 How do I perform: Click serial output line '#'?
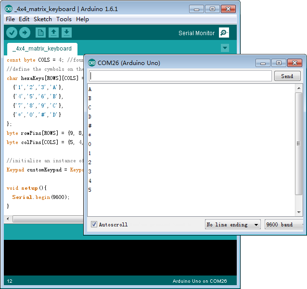(x=90, y=126)
